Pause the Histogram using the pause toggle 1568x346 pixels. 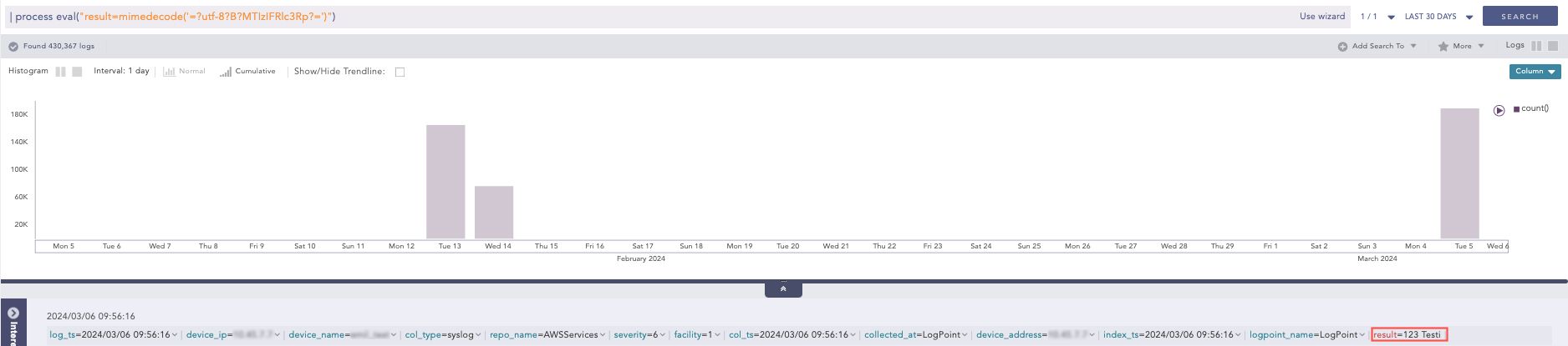pyautogui.click(x=60, y=72)
